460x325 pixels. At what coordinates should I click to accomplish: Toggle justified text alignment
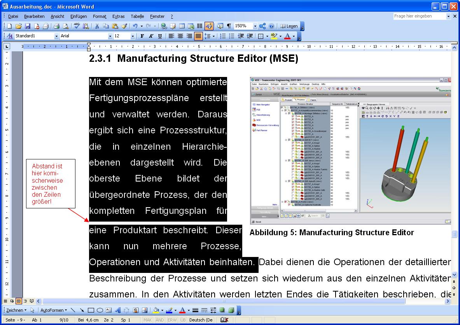point(198,36)
